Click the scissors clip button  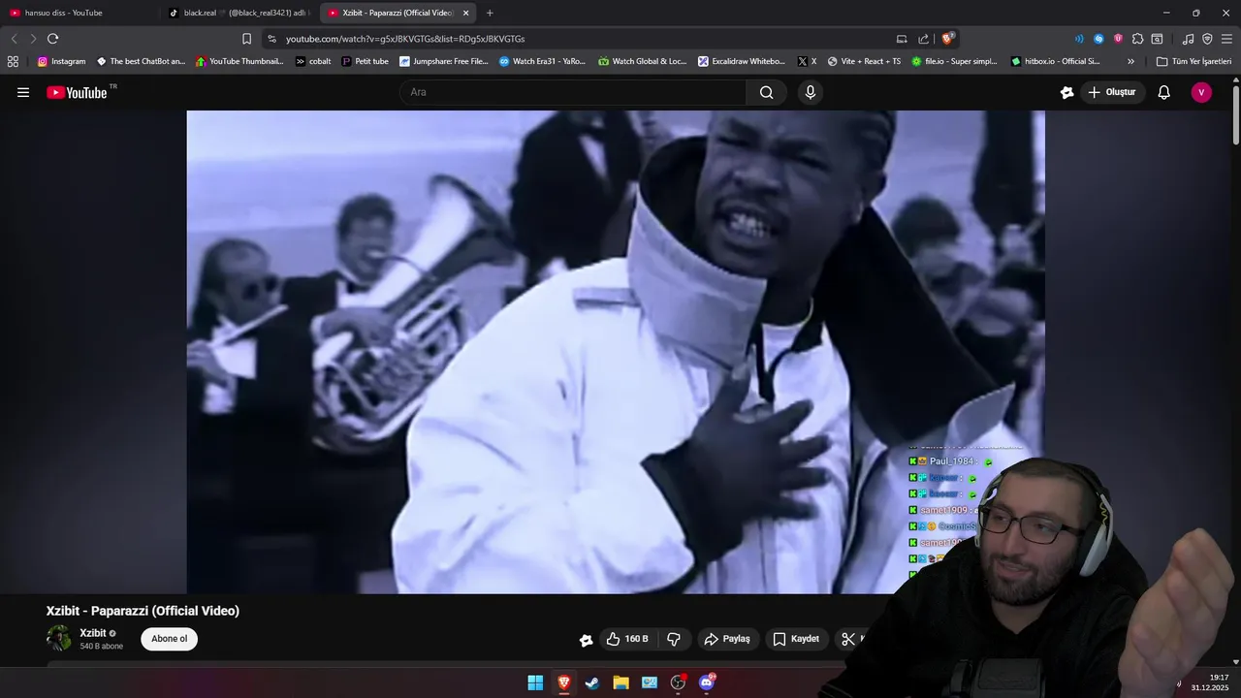(849, 639)
